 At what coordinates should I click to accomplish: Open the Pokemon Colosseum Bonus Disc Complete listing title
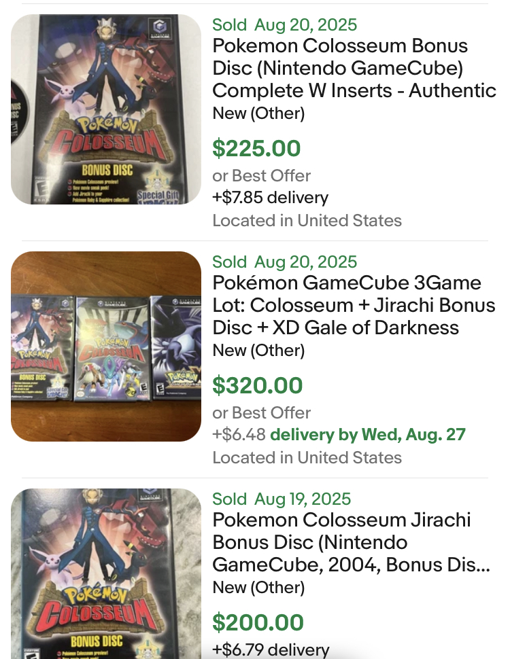(354, 68)
